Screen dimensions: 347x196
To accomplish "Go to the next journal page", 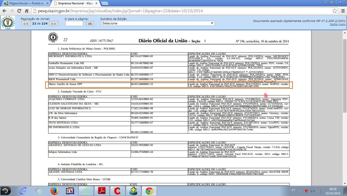I will click(x=53, y=23).
